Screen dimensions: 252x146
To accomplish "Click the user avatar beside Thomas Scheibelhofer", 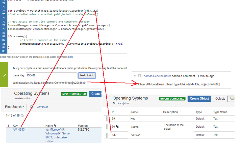I will [x=139, y=76].
